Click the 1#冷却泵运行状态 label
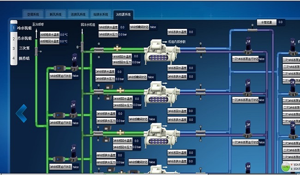Image resolution: width=300 pixels, height=175 pixels. click(x=60, y=76)
